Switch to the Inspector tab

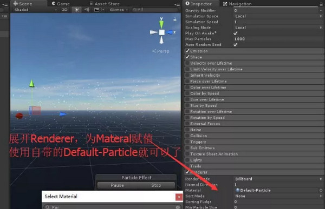(198, 4)
